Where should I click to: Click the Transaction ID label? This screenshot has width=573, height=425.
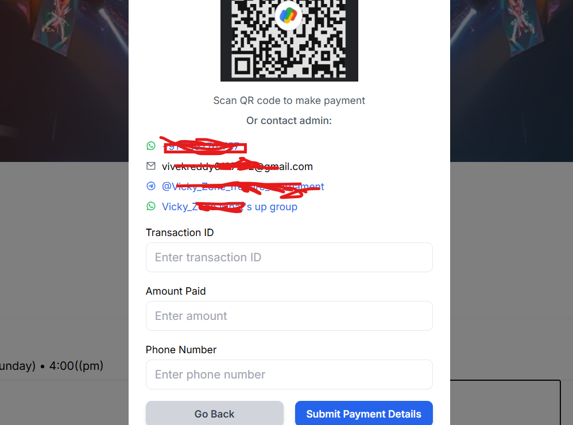coord(180,233)
